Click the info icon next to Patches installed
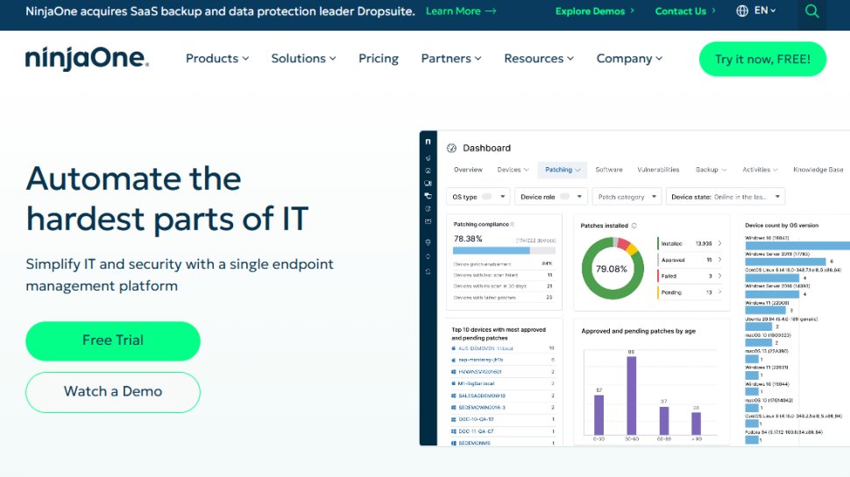850x477 pixels. (634, 225)
